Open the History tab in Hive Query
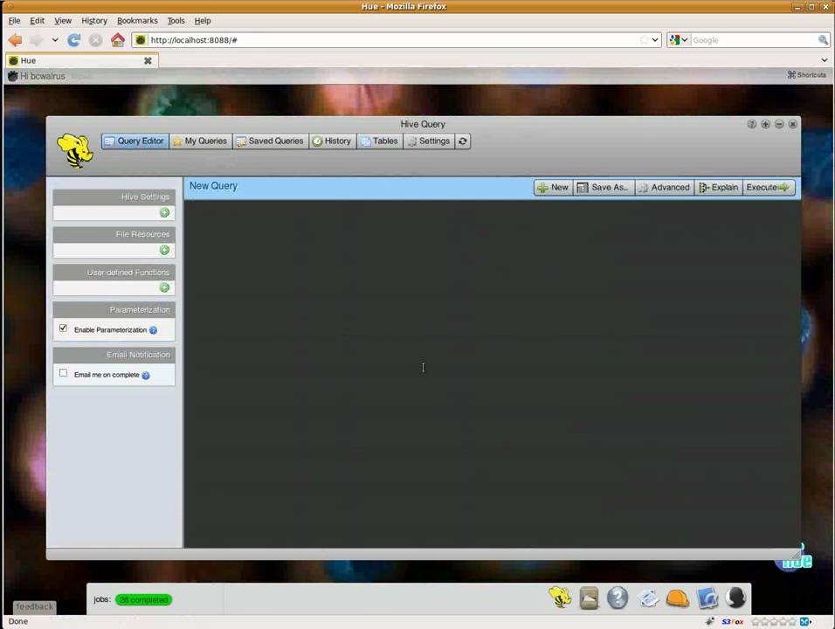This screenshot has height=629, width=835. (332, 142)
